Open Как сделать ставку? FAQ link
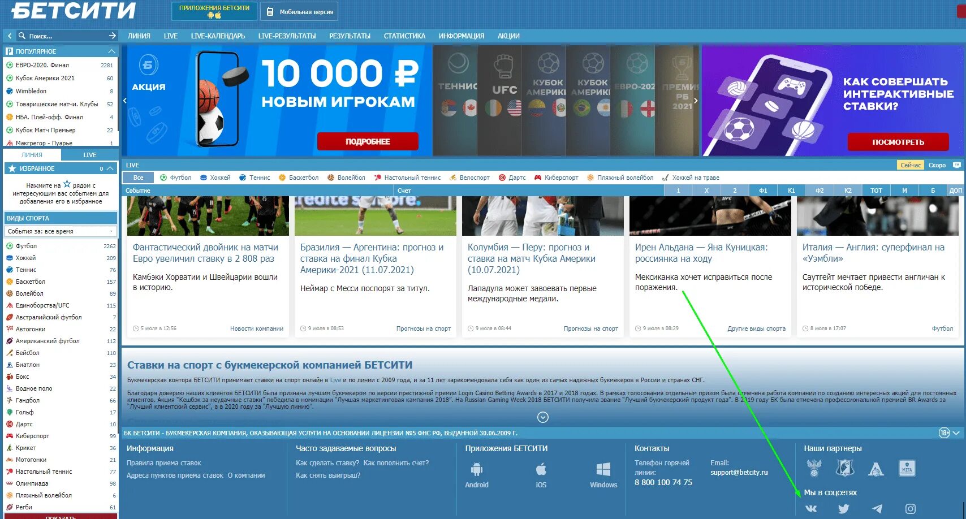This screenshot has width=966, height=519. pyautogui.click(x=327, y=463)
